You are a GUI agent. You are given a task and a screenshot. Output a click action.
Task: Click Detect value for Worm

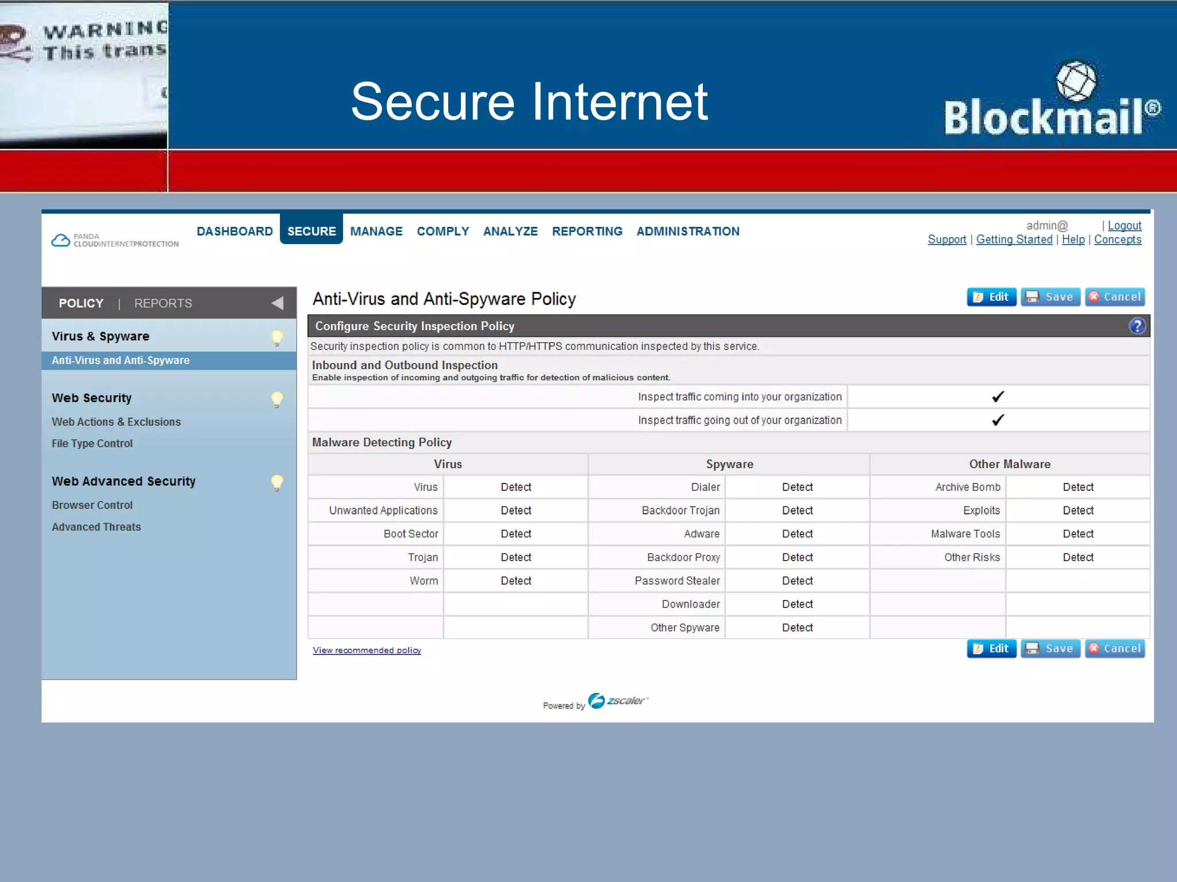click(516, 581)
